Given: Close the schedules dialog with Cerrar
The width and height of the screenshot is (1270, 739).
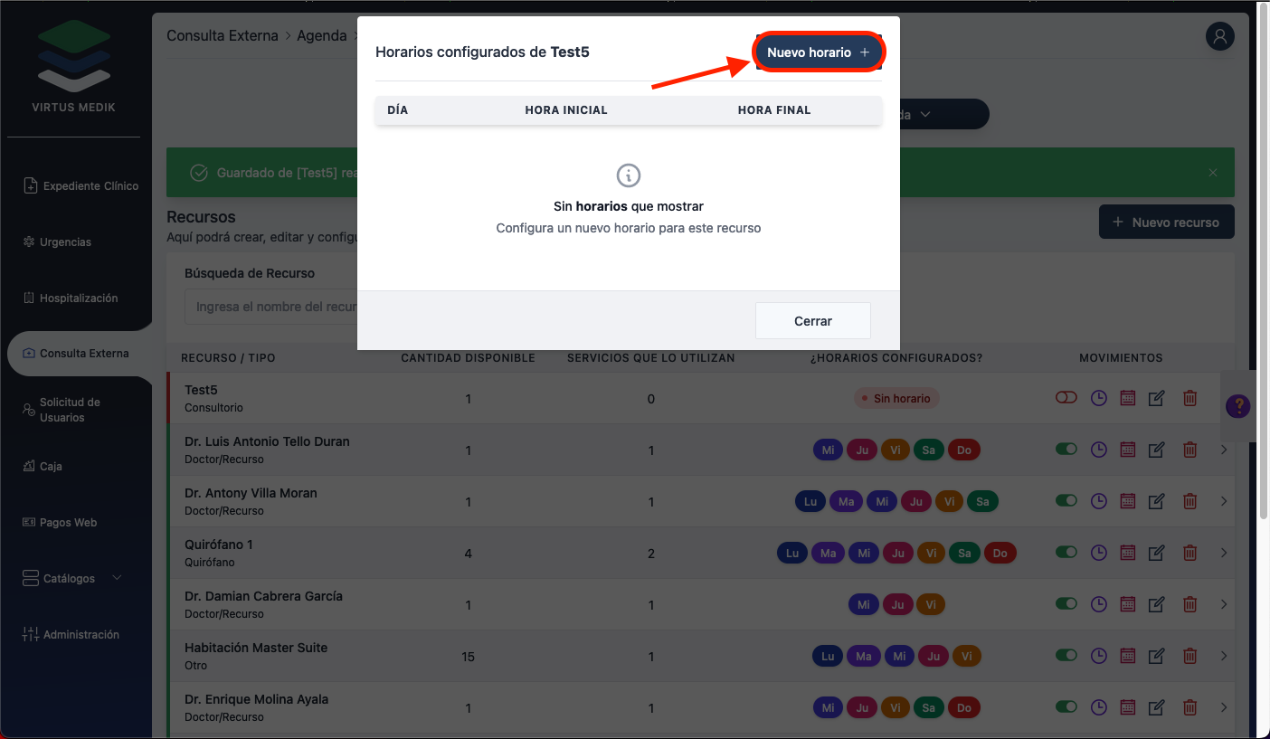Looking at the screenshot, I should click(812, 321).
